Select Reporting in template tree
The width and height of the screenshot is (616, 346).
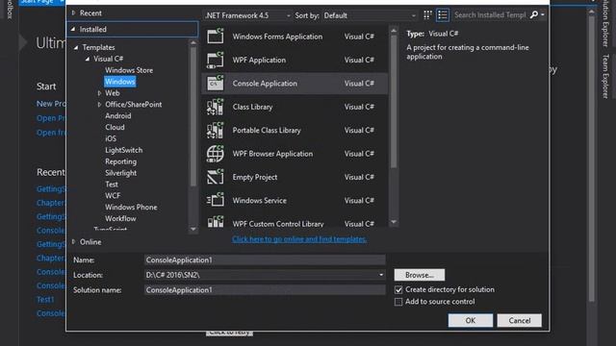120,161
